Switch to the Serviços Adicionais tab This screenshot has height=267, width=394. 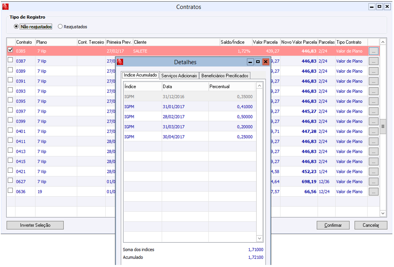(179, 76)
